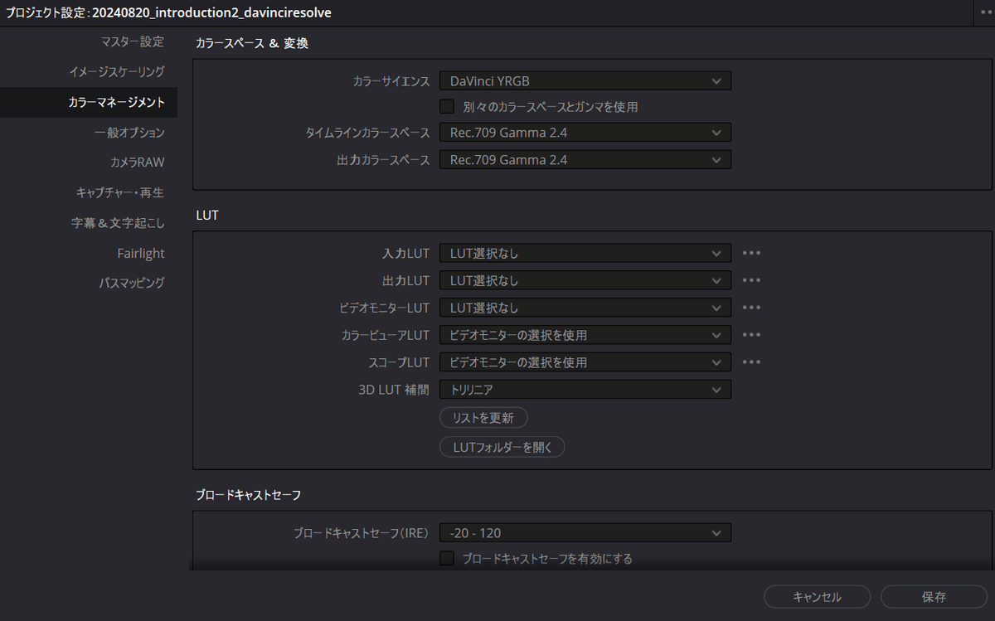
Task: Open the 出力カラースペース dropdown
Action: coord(585,160)
